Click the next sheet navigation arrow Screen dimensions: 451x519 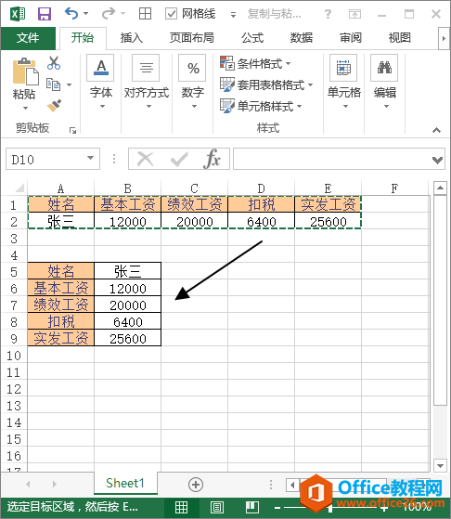click(x=55, y=485)
